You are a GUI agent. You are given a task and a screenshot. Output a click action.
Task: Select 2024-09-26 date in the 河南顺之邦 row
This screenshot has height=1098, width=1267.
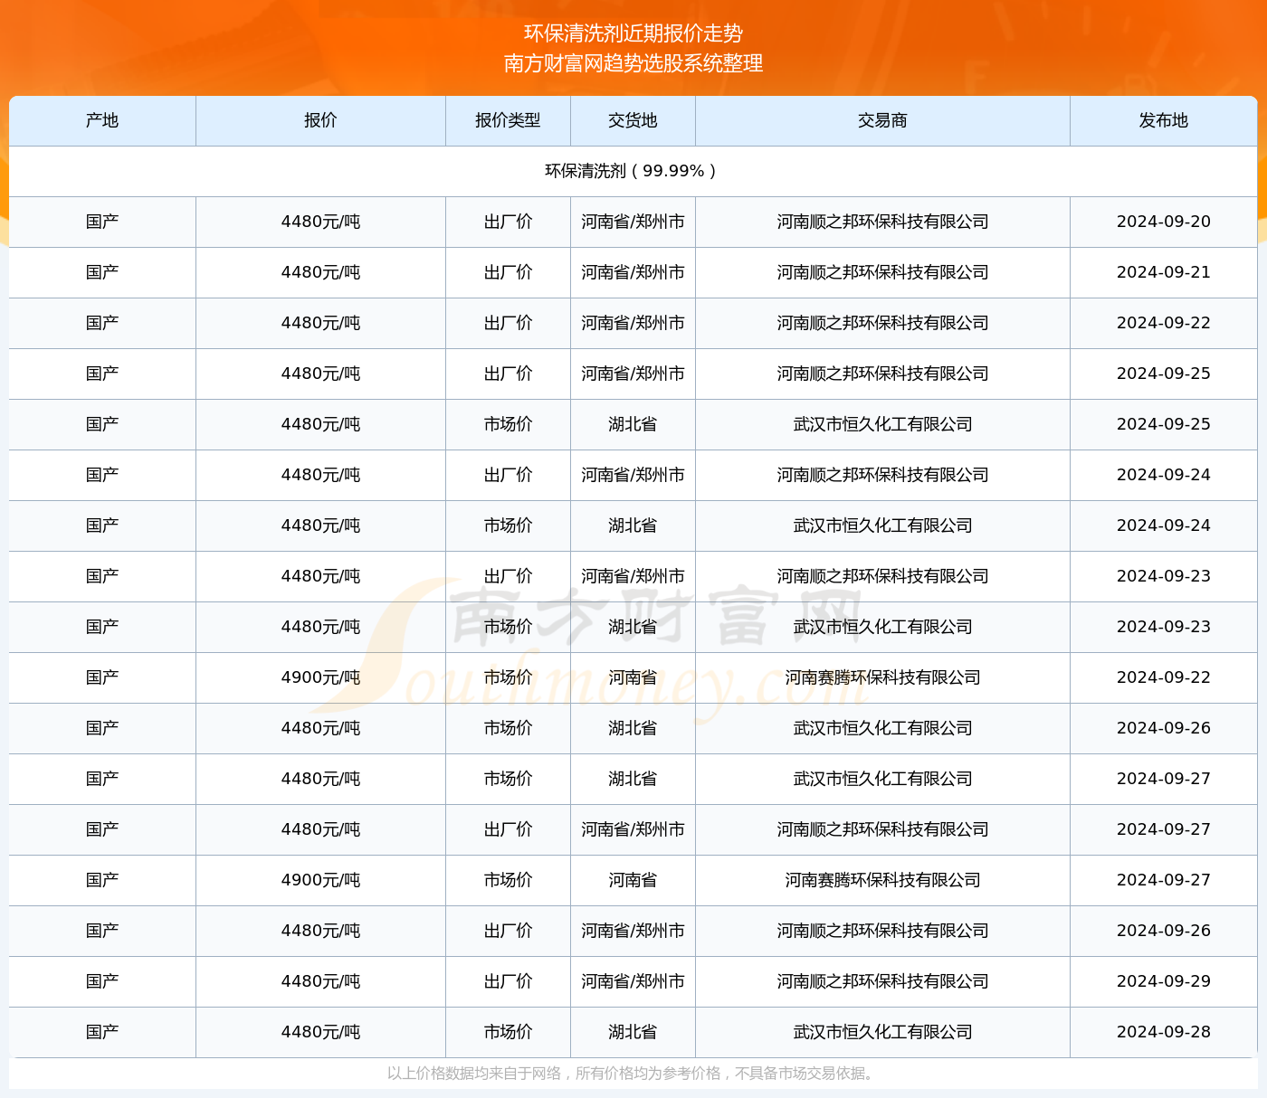click(1163, 931)
